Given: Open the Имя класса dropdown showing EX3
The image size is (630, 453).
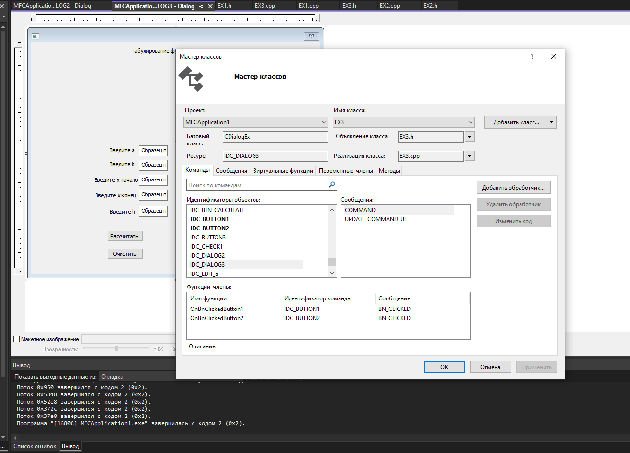Looking at the screenshot, I should click(403, 122).
